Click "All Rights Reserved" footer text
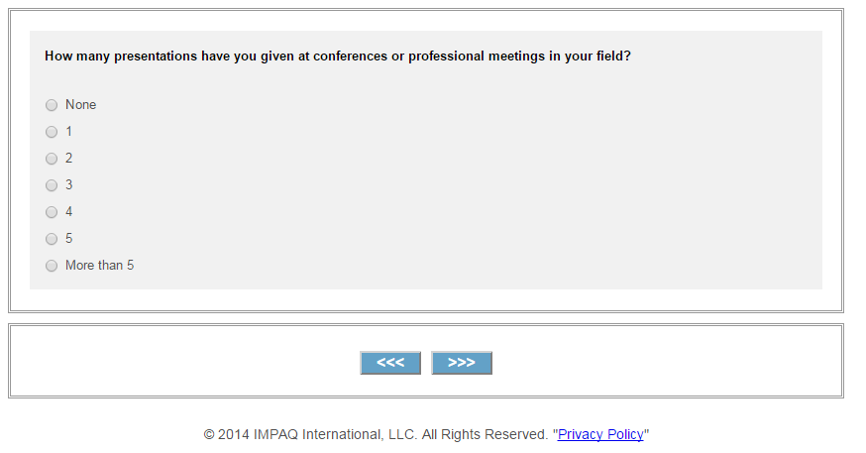866x453 pixels. 486,434
